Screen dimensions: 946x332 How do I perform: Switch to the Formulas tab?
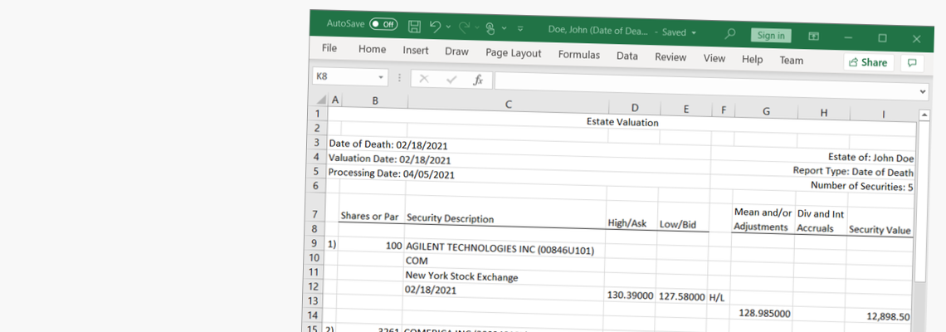[579, 55]
